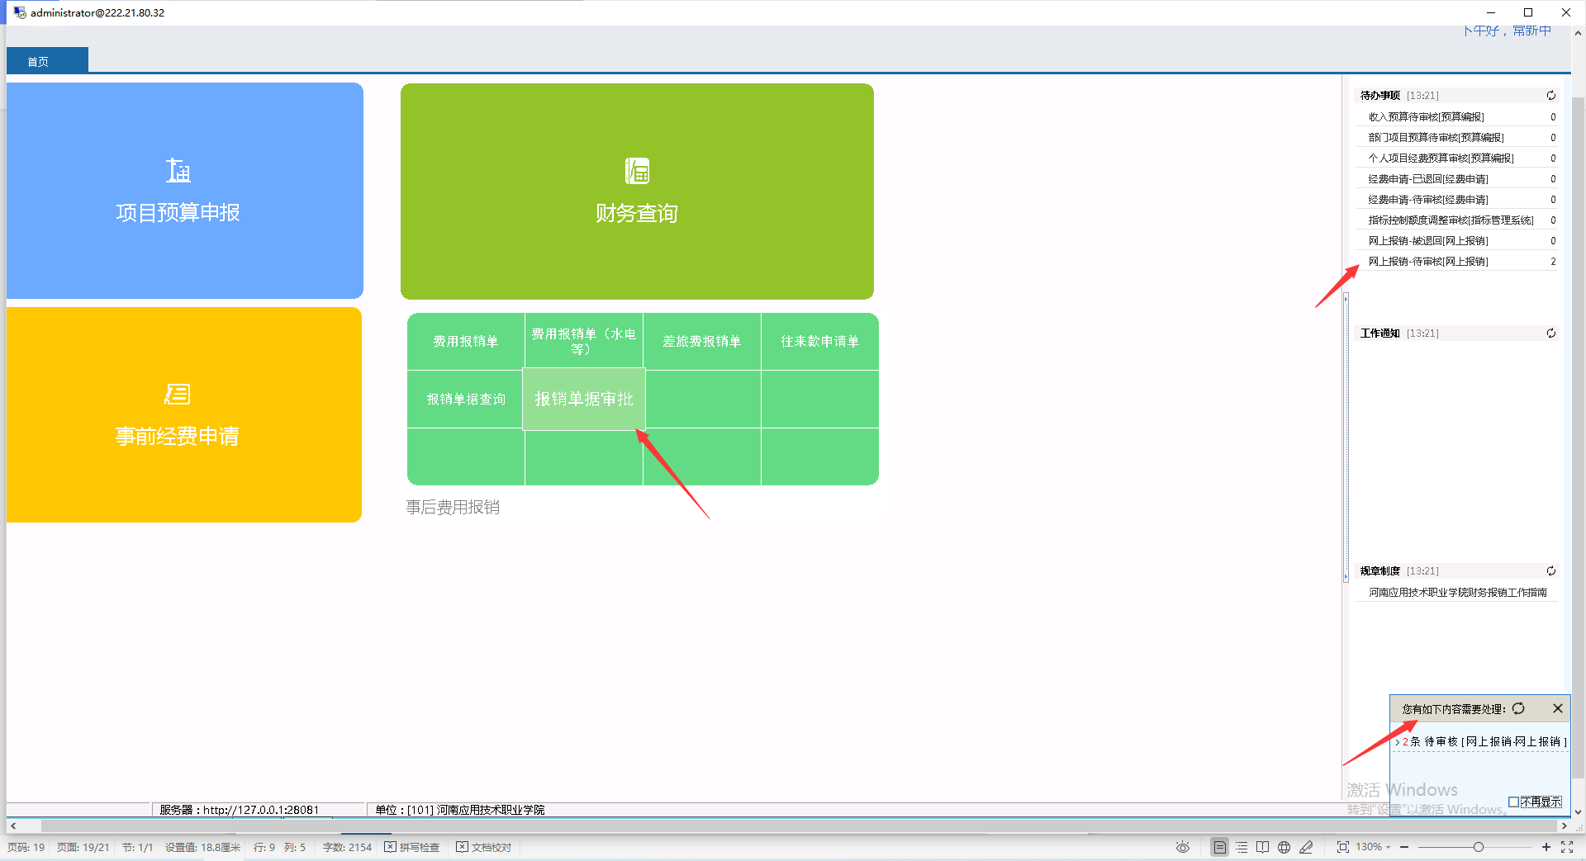Open 报销单据审批 approval

(584, 399)
